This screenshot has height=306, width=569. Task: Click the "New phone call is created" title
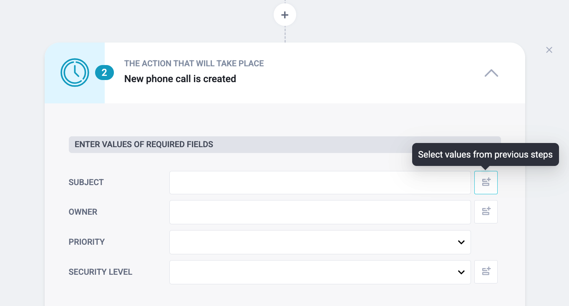point(180,79)
